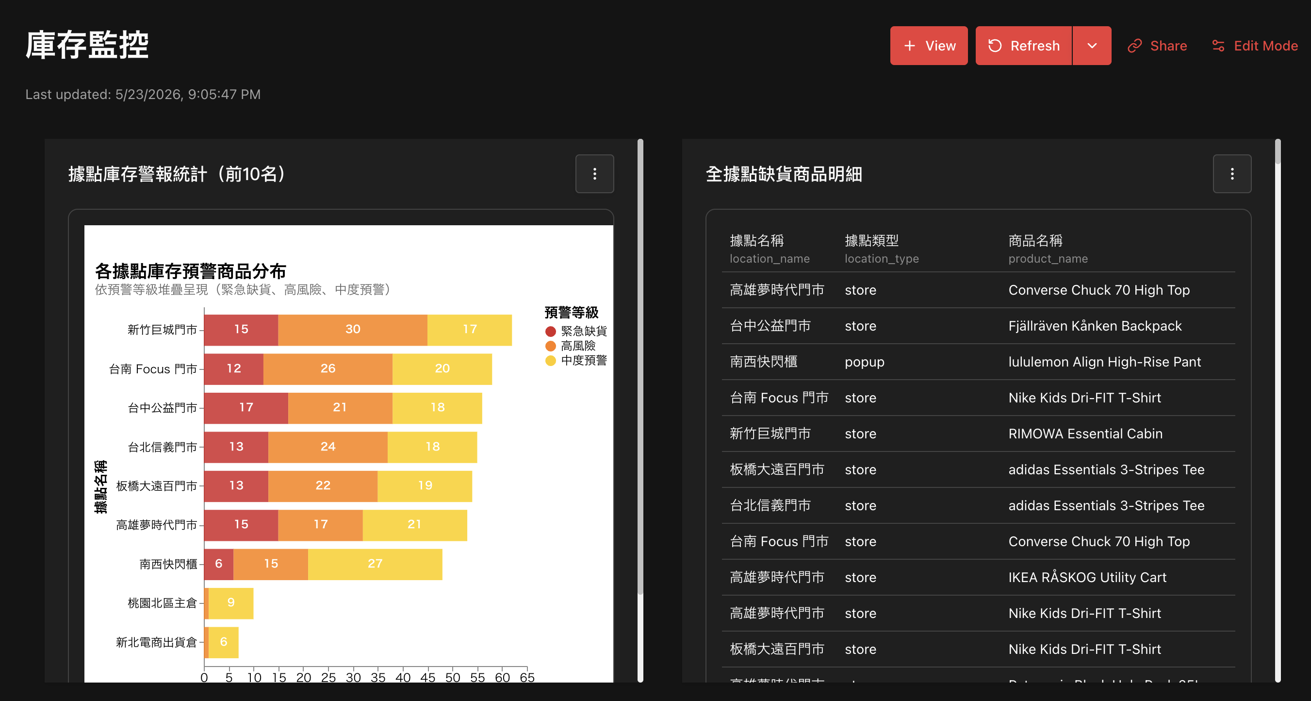This screenshot has height=701, width=1311.
Task: Click the 新北電商出貨倉 axis label
Action: [156, 642]
